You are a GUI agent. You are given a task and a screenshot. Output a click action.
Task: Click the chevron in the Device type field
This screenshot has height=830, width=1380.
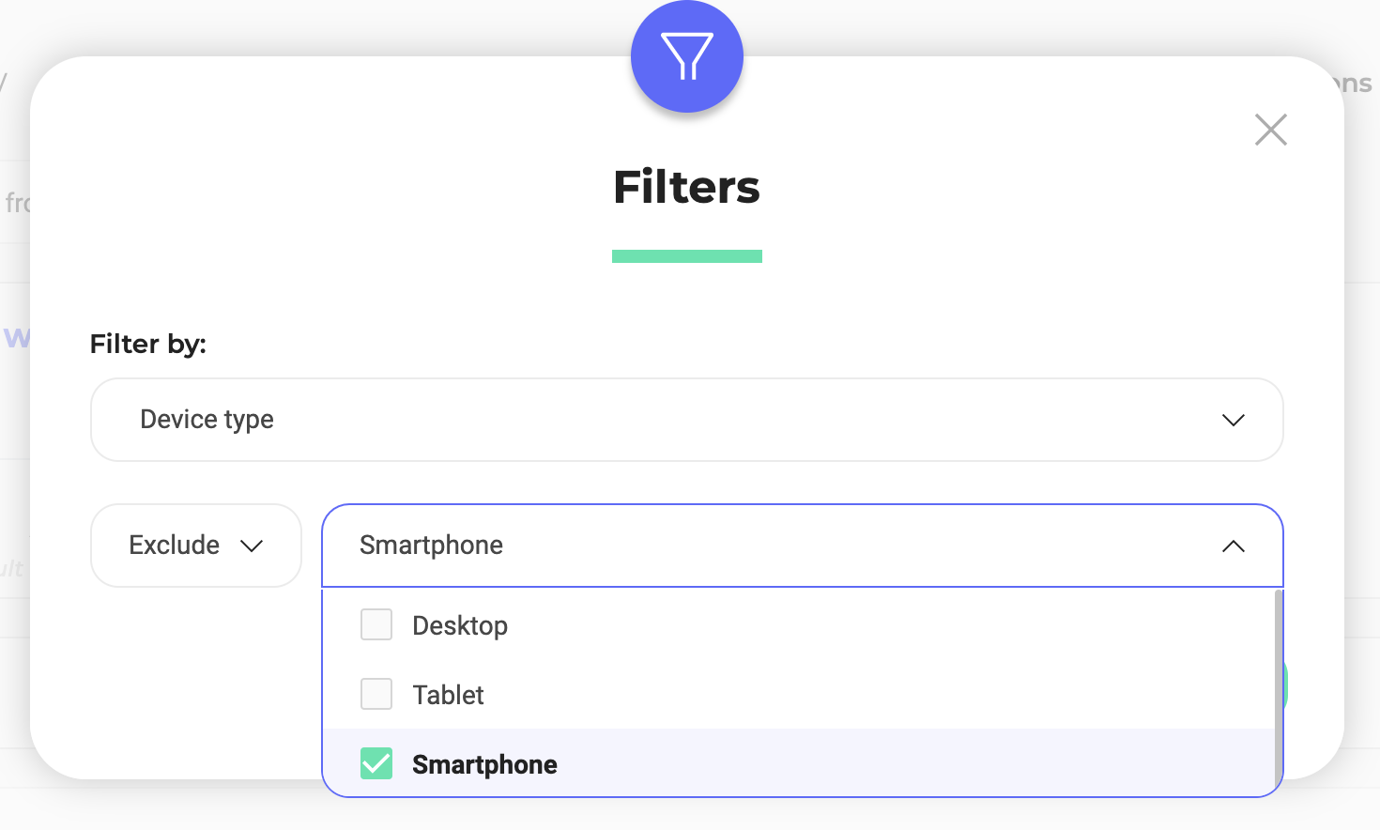tap(1234, 420)
